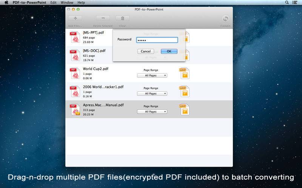Click the green zoom window button
Screen dimensions: 302x188
[78, 9]
